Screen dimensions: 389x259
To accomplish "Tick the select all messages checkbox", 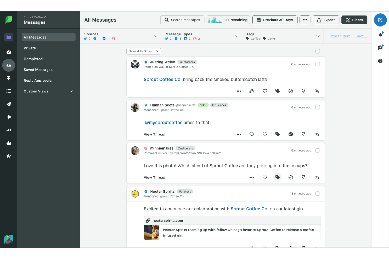I will pyautogui.click(x=318, y=51).
